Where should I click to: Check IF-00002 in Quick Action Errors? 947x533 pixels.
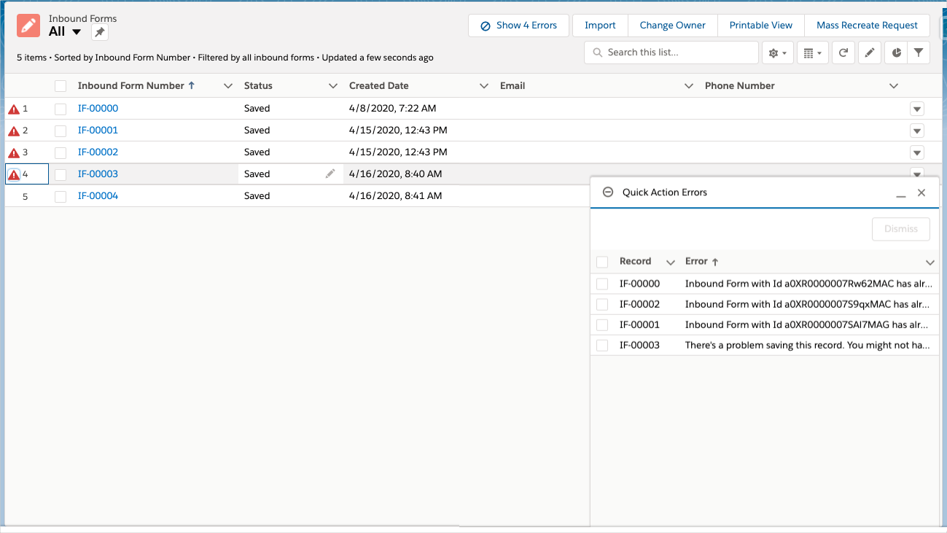[602, 304]
